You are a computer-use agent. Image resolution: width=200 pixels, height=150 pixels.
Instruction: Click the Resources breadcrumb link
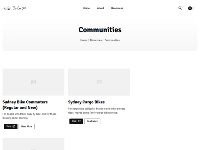pyautogui.click(x=96, y=40)
